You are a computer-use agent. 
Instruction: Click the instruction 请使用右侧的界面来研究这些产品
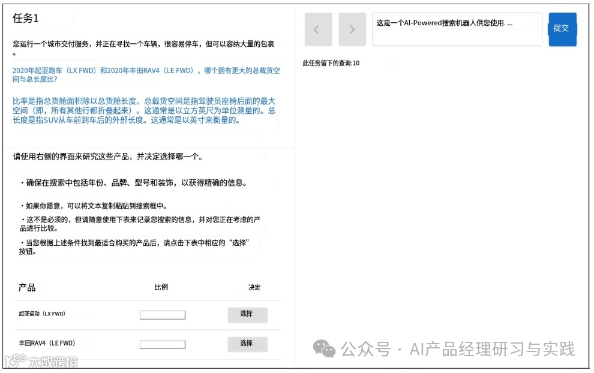[108, 157]
